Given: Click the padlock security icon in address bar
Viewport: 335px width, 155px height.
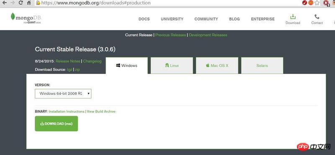Looking at the screenshot, I should point(38,3).
